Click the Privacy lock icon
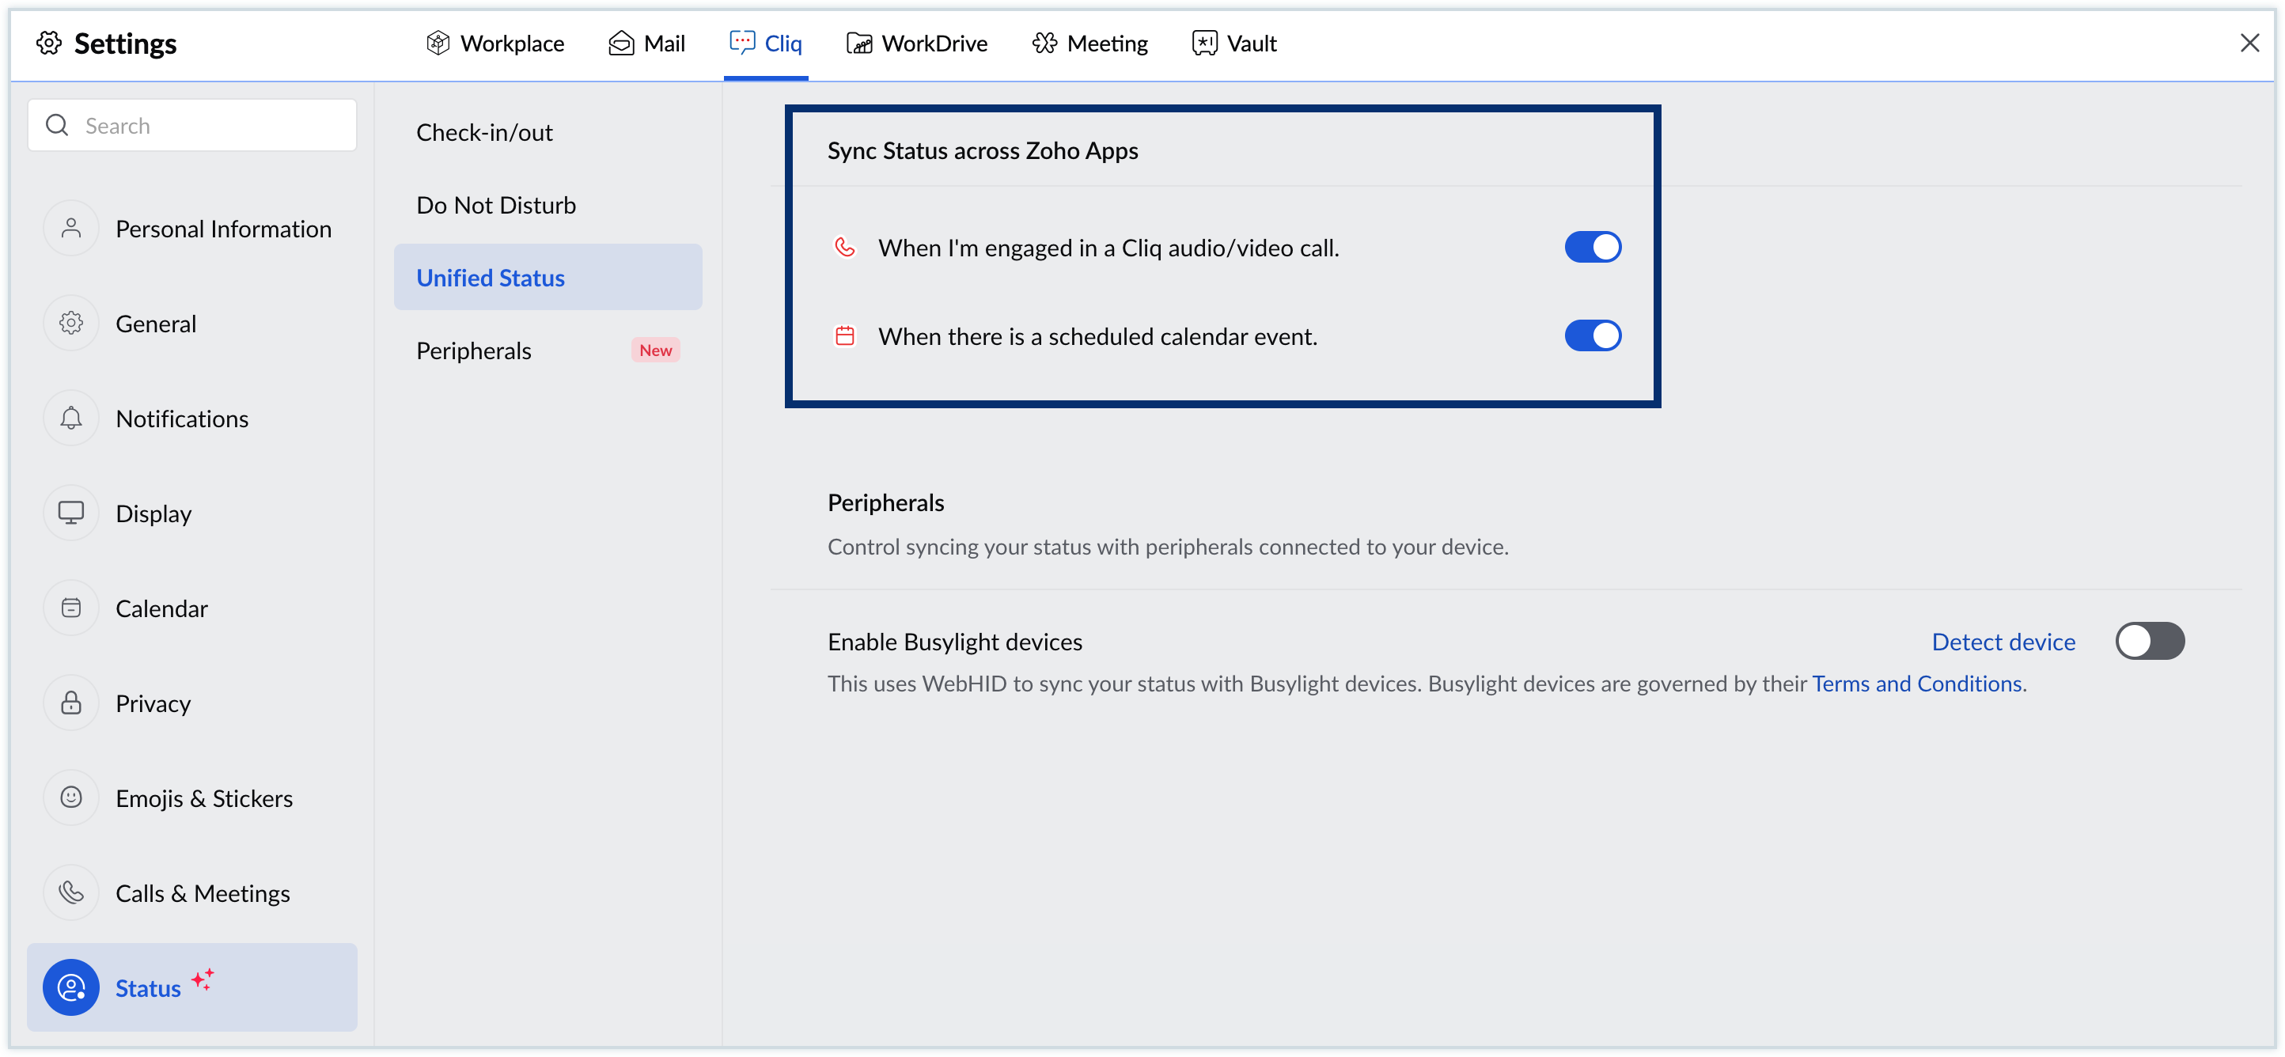Image resolution: width=2285 pixels, height=1057 pixels. point(71,703)
